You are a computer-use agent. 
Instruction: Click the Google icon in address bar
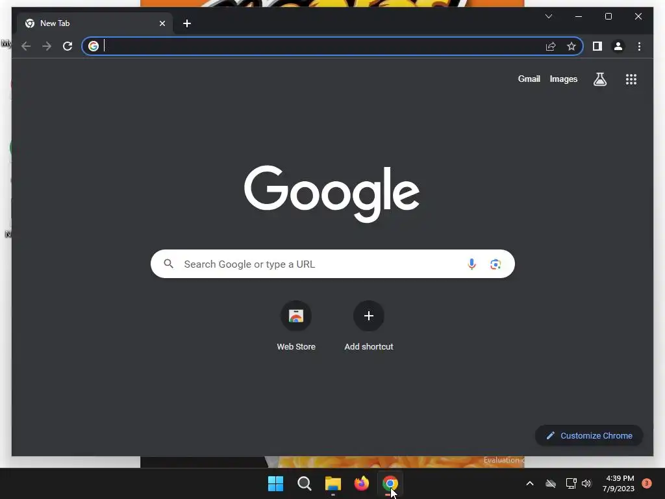(x=94, y=46)
